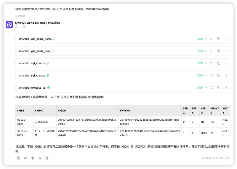
Task: Copy the second sql_creator tool output
Action: 219,75
